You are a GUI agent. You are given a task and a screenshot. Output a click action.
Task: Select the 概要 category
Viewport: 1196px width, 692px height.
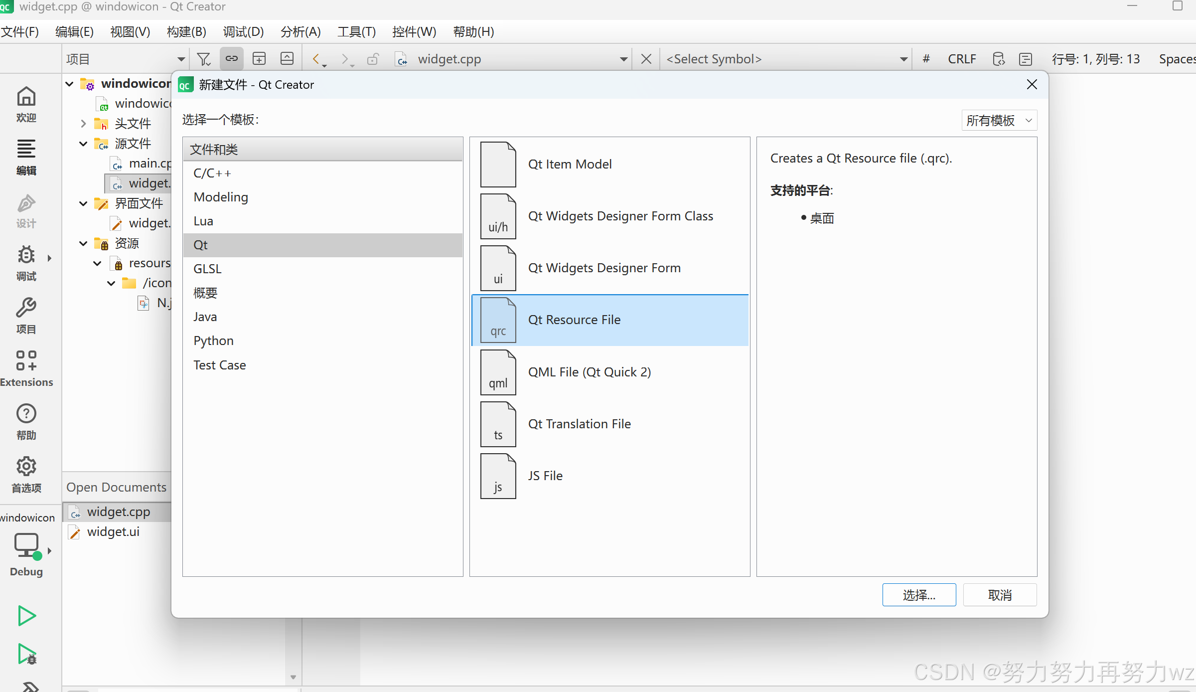click(322, 293)
